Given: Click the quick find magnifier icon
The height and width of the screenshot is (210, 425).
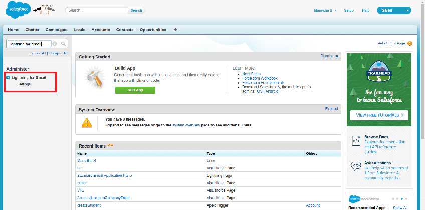Looking at the screenshot, I should [x=63, y=44].
